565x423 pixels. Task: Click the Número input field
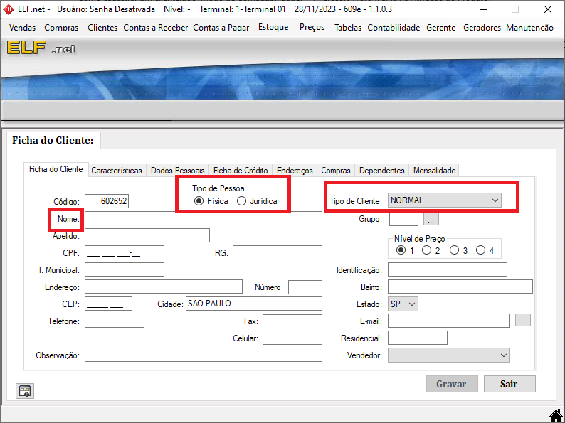tap(305, 287)
